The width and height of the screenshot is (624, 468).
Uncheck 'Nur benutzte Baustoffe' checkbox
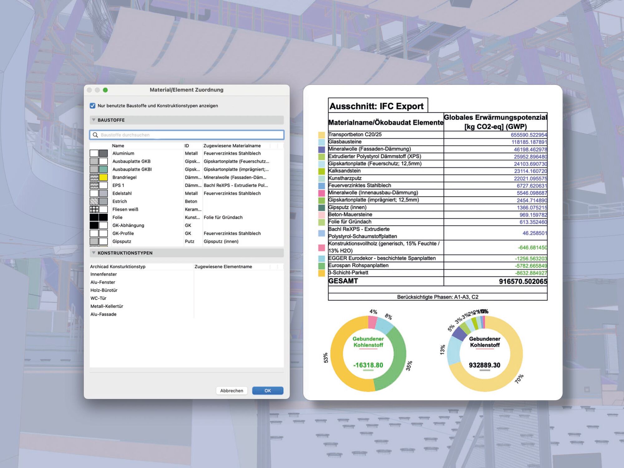click(93, 106)
